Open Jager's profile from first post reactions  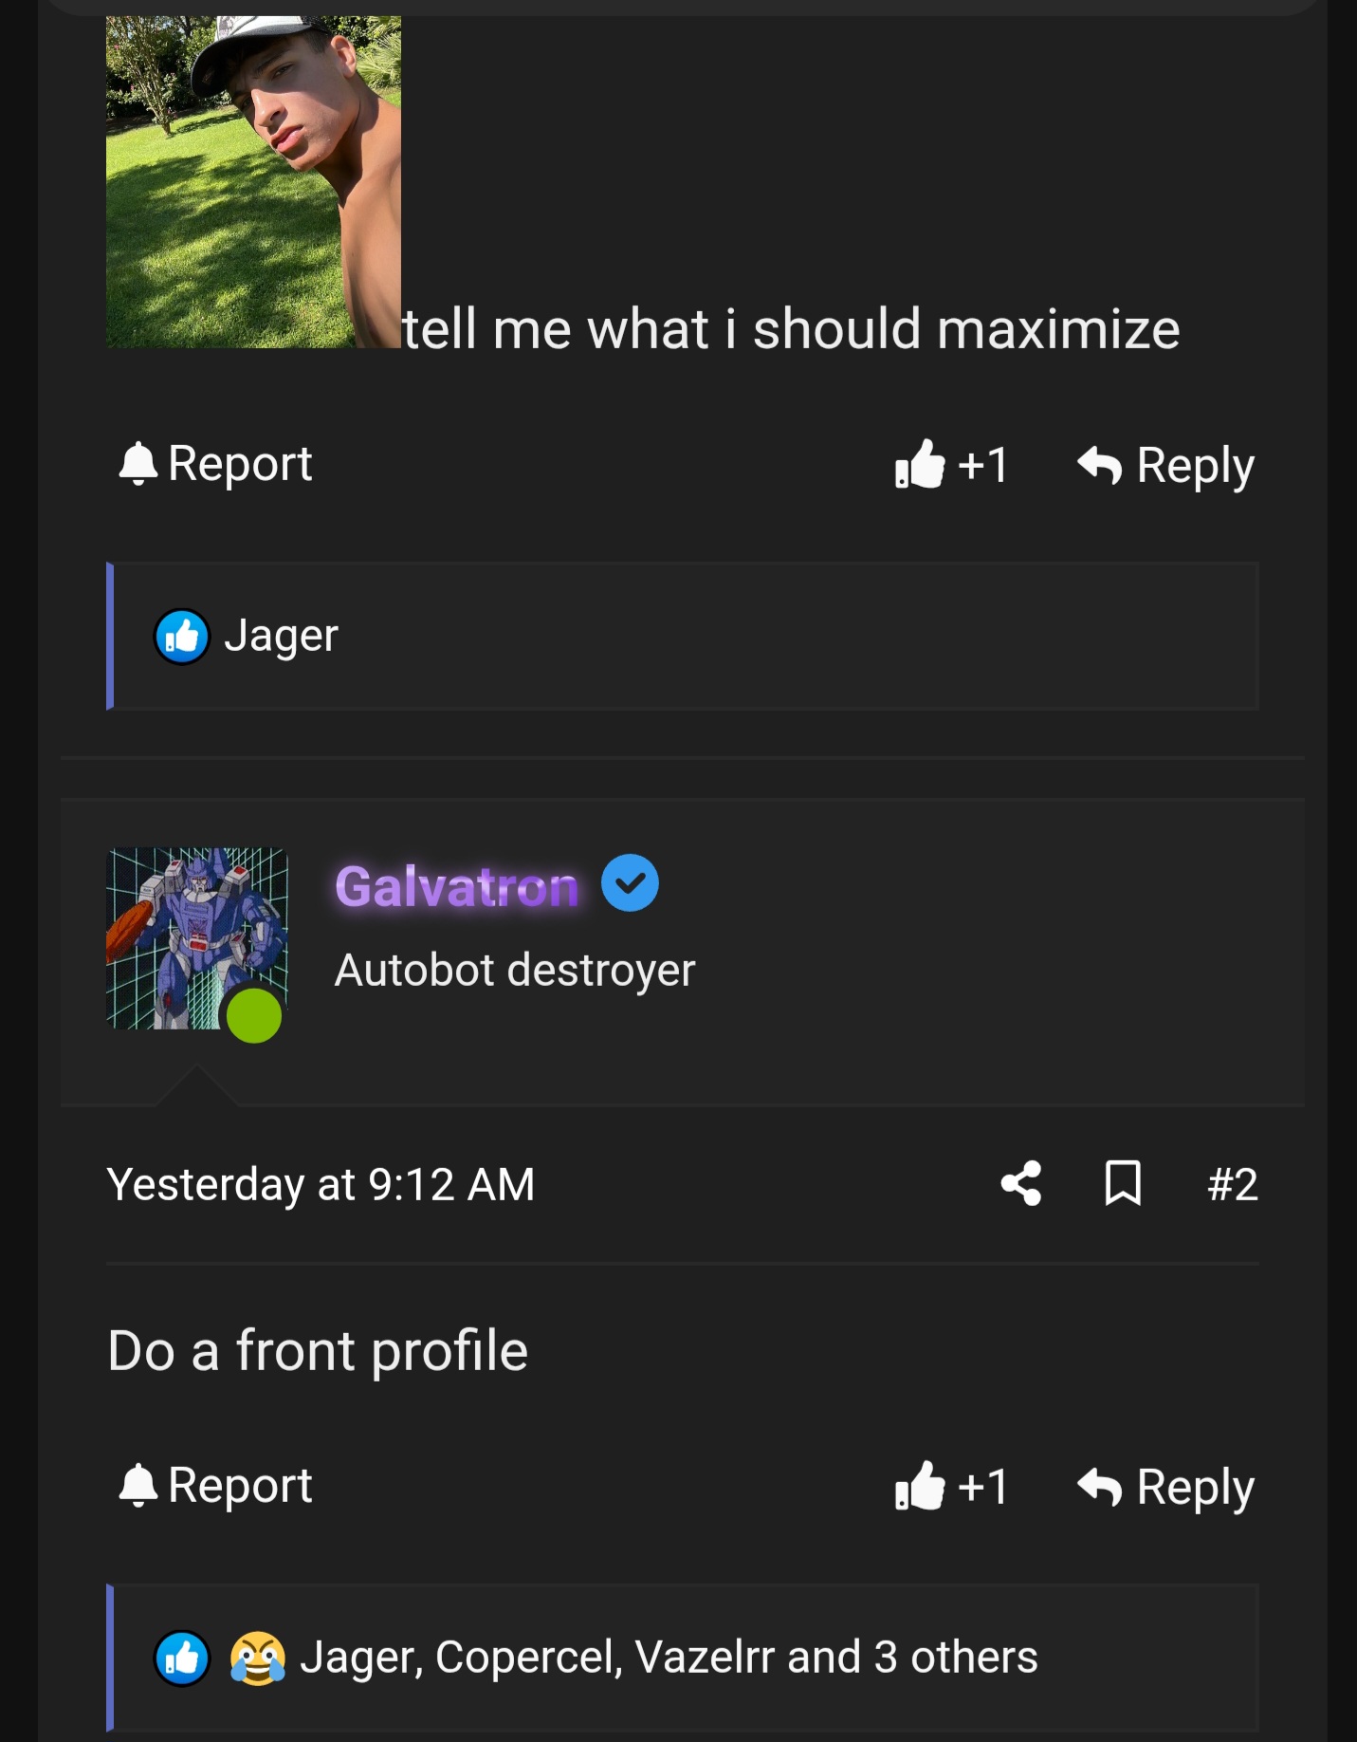281,637
